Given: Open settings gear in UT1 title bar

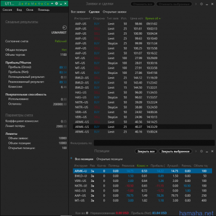Looking at the screenshot, I should [x=56, y=3].
